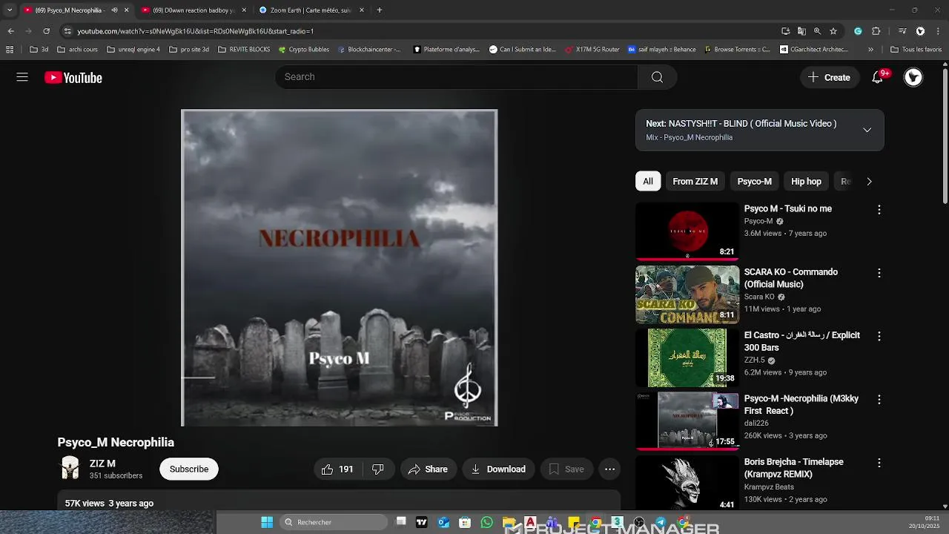Open the YouTube guide hamburger menu
This screenshot has height=534, width=949.
tap(22, 77)
